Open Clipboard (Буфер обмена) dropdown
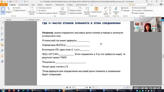Viewport: 164px width, 92px height. 20,10
